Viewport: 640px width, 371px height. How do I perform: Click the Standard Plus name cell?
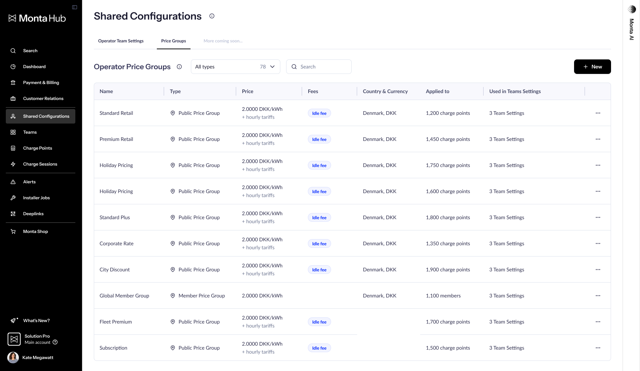pyautogui.click(x=115, y=217)
